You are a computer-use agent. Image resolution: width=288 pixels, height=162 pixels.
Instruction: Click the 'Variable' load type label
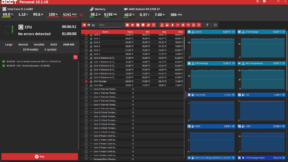point(39,44)
